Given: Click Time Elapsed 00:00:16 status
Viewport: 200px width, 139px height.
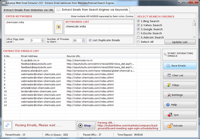Looking at the screenshot, I should pyautogui.click(x=130, y=135).
